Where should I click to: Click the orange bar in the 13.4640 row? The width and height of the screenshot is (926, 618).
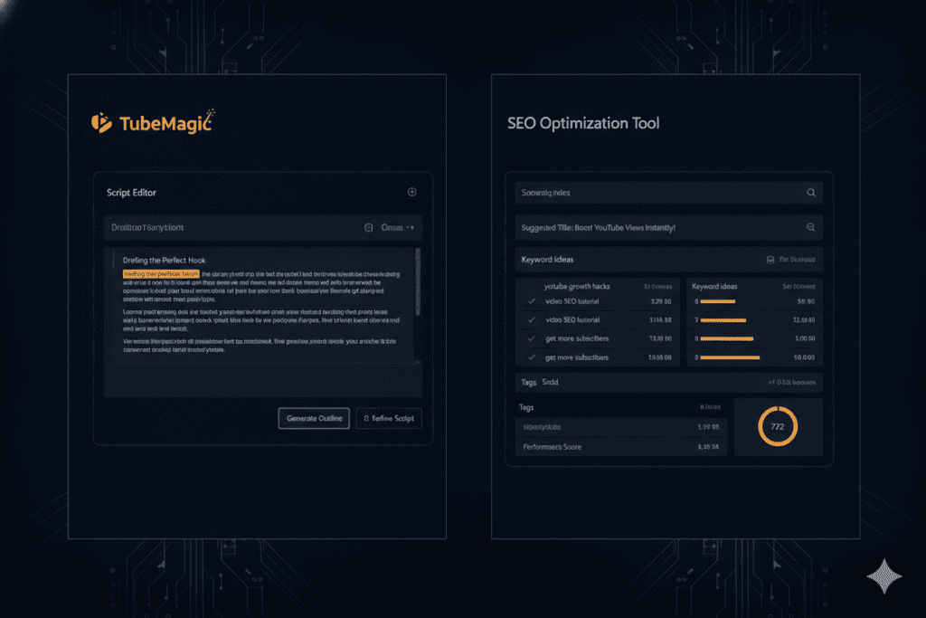723,320
